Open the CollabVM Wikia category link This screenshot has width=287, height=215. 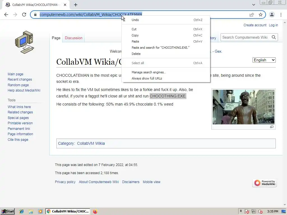pyautogui.click(x=91, y=143)
